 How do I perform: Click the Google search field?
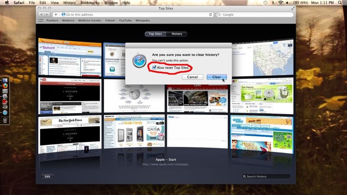click(255, 14)
